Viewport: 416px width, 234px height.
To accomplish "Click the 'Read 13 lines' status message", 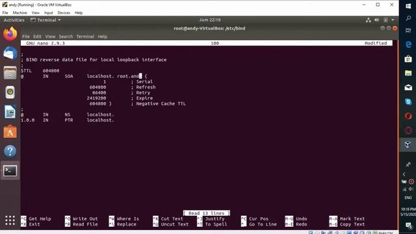I will 207,213.
